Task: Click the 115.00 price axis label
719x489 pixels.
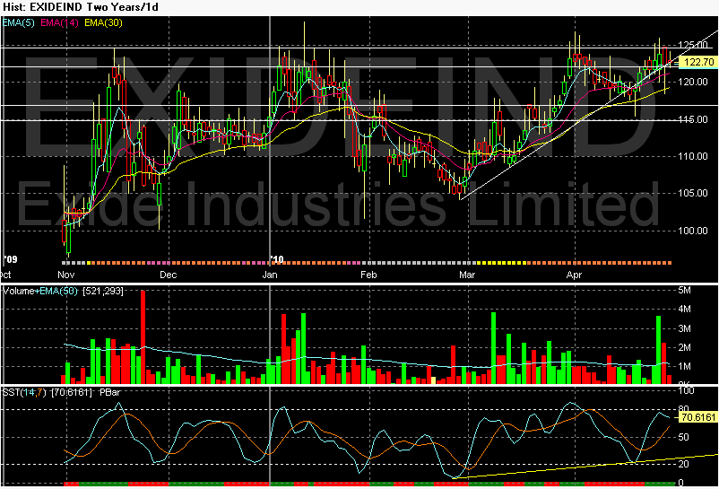Action: (693, 119)
